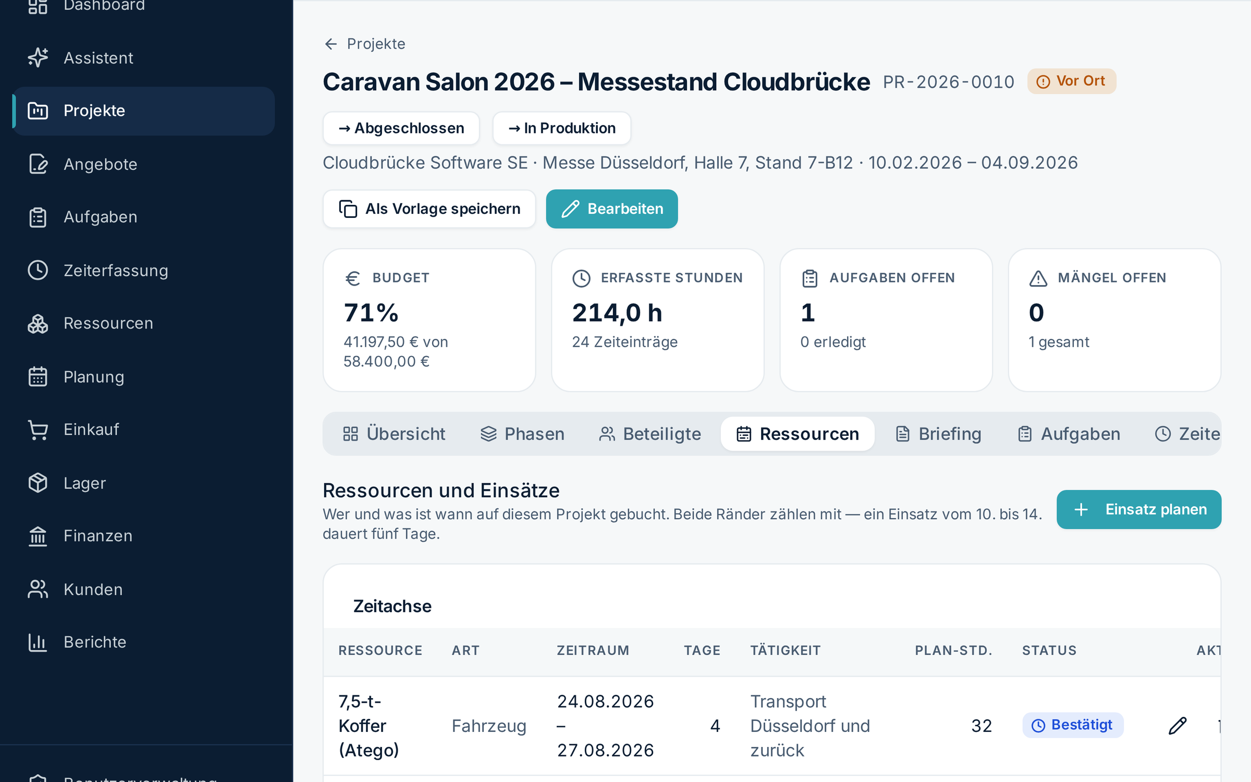Open Lager in the sidebar
This screenshot has height=782, width=1251.
tap(143, 483)
